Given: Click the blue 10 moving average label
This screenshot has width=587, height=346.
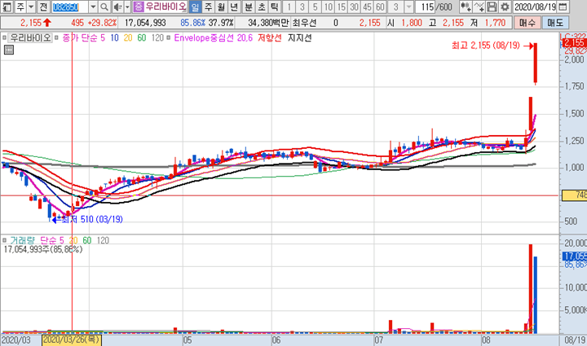Looking at the screenshot, I should click(114, 37).
